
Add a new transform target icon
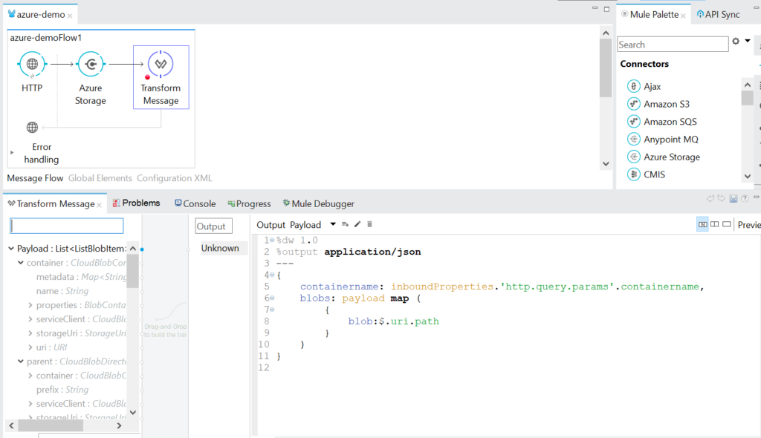(345, 223)
